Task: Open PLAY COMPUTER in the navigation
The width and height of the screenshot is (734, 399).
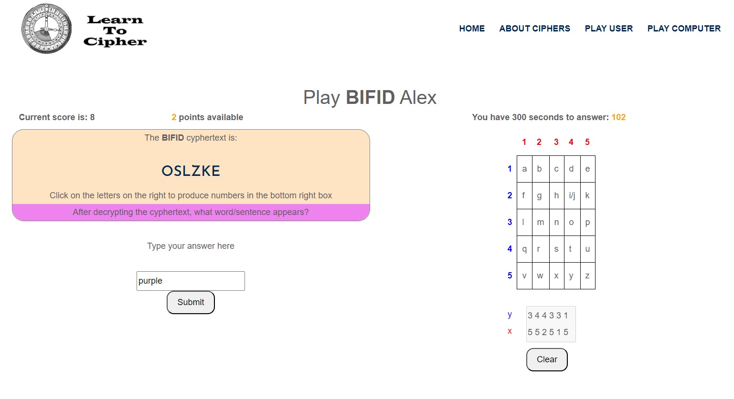Action: [683, 29]
